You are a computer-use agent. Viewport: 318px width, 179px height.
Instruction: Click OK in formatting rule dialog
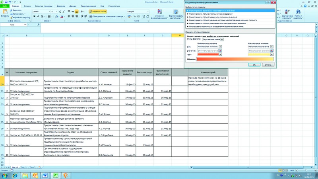click(254, 65)
